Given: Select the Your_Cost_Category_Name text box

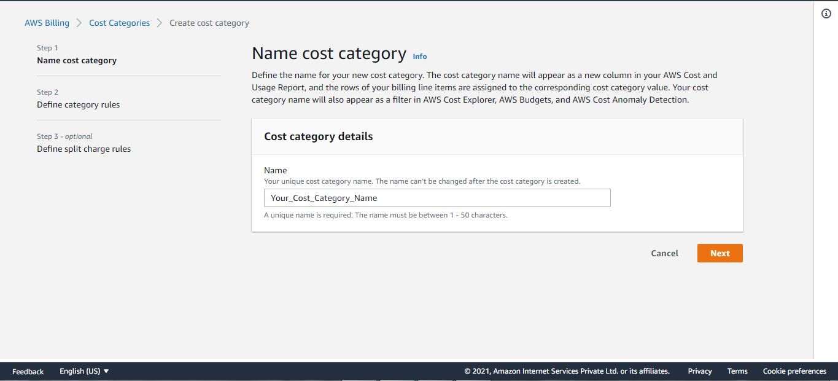Looking at the screenshot, I should 436,197.
